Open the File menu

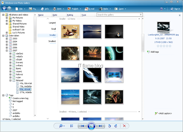[20, 9]
